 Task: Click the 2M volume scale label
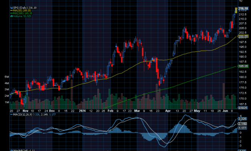click(x=7, y=96)
